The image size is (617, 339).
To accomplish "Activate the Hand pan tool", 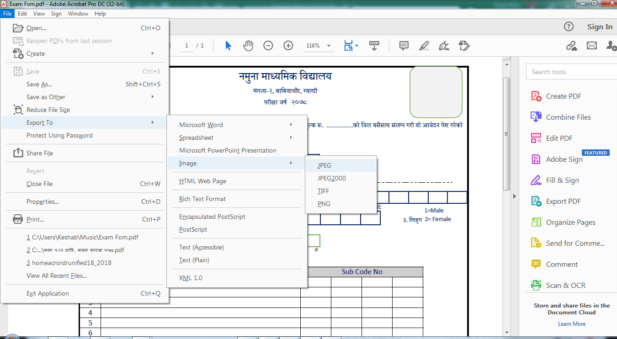I will click(248, 46).
